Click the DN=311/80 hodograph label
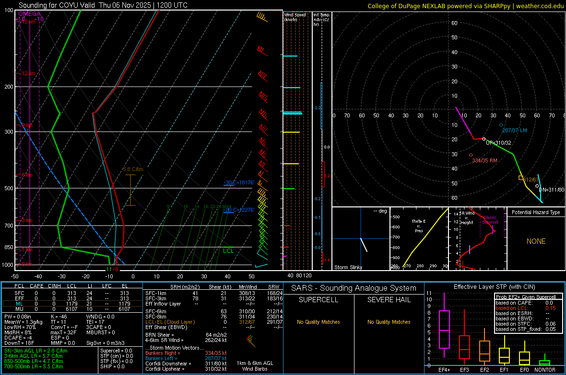The image size is (566, 375). pyautogui.click(x=551, y=190)
